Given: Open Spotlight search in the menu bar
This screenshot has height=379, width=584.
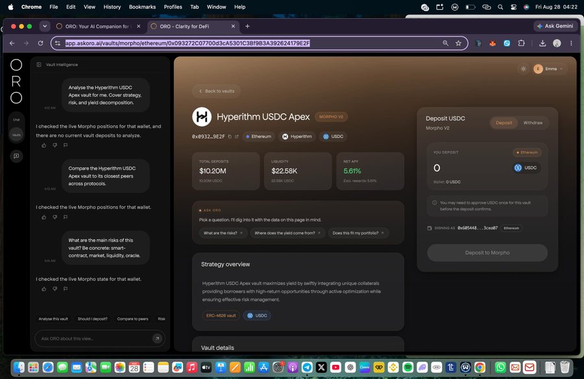Looking at the screenshot, I should coord(500,6).
